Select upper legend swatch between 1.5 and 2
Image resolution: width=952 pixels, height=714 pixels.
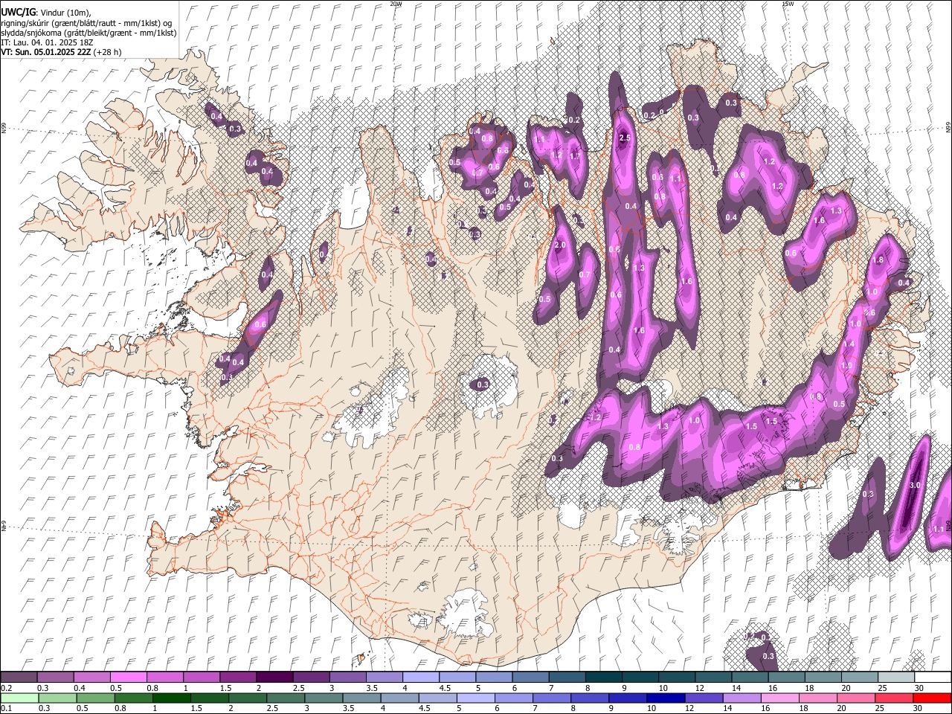tap(237, 678)
